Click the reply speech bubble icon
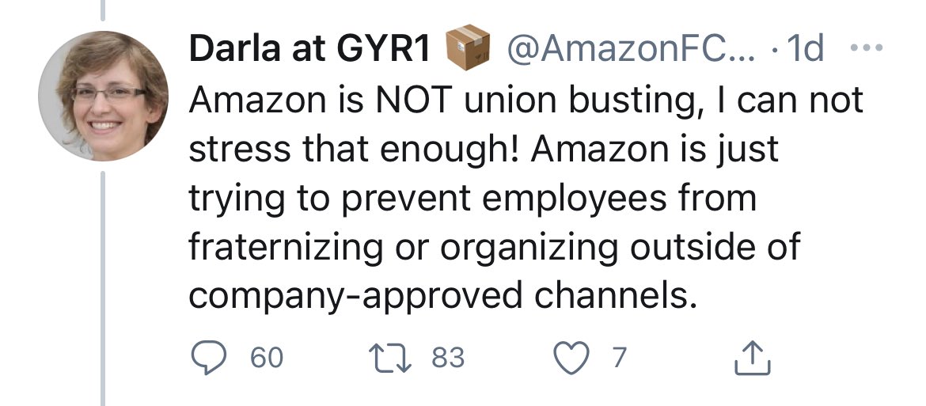The image size is (926, 406). pos(207,359)
